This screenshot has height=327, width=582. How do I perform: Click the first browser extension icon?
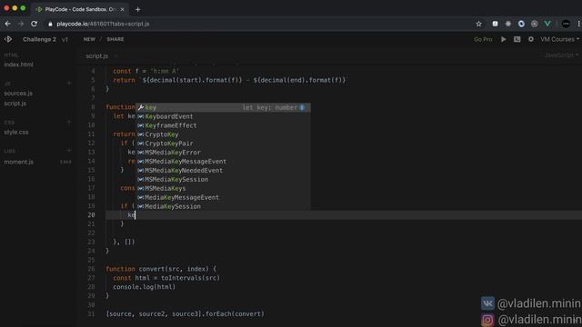(495, 24)
